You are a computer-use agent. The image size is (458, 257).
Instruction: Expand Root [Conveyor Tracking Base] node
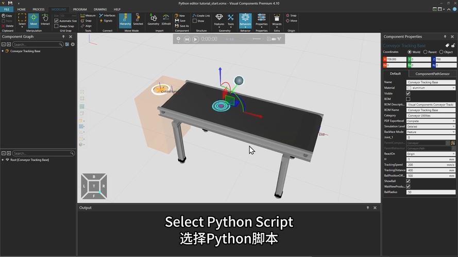click(3, 160)
